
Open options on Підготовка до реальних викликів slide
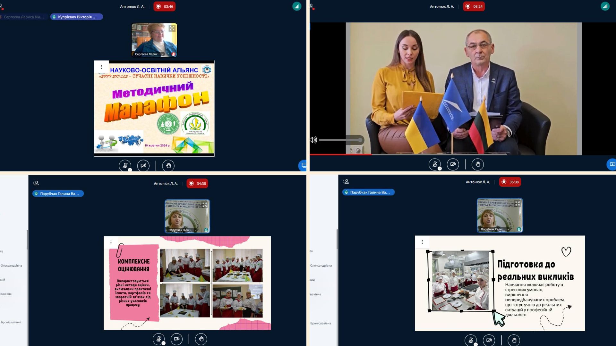point(422,242)
